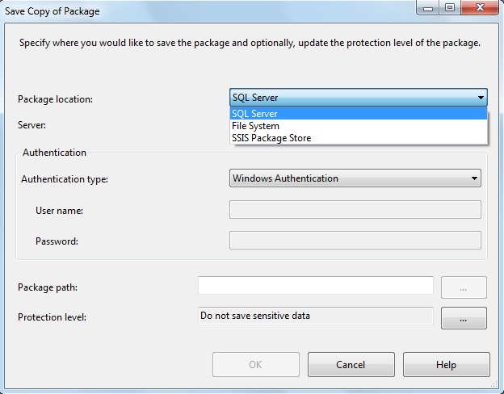Image resolution: width=504 pixels, height=394 pixels.
Task: Open Help for this dialog
Action: (446, 365)
